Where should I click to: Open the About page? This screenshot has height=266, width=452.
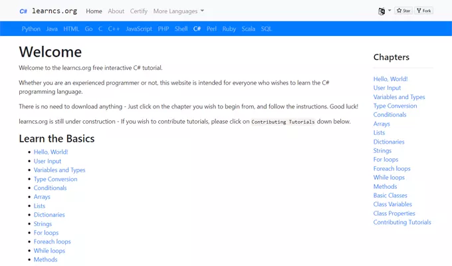click(x=116, y=11)
